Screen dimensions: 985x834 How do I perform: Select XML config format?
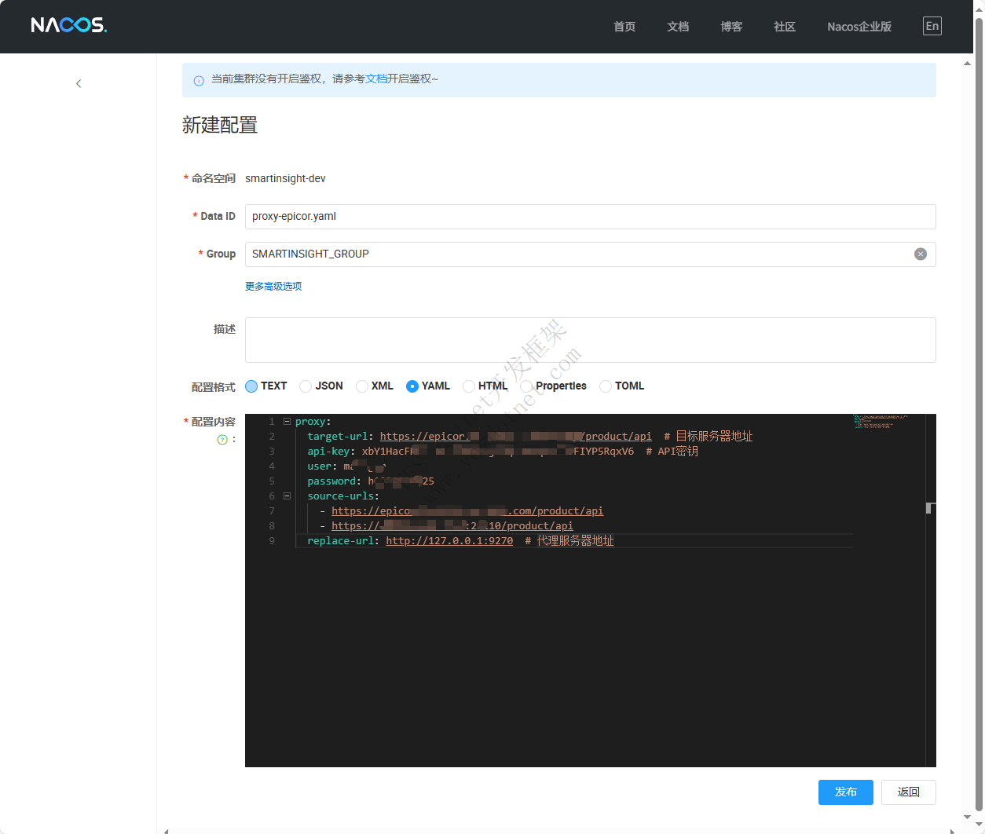[x=362, y=386]
